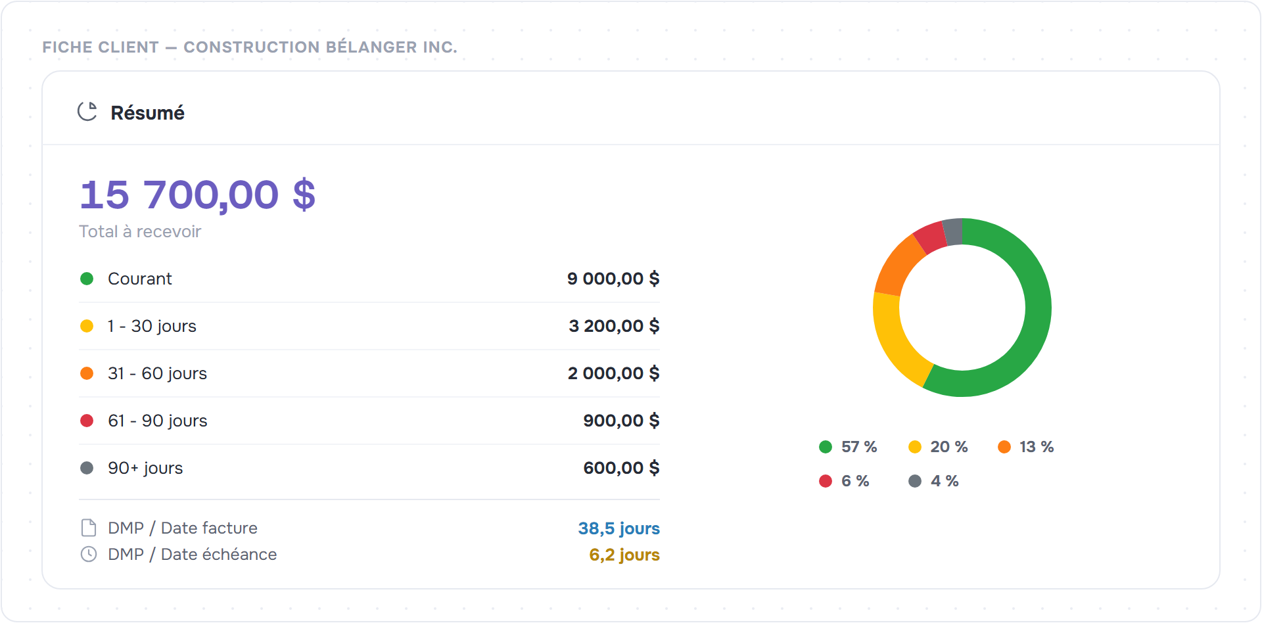Select the red 6 % legend swatch
This screenshot has width=1262, height=623.
pos(826,481)
